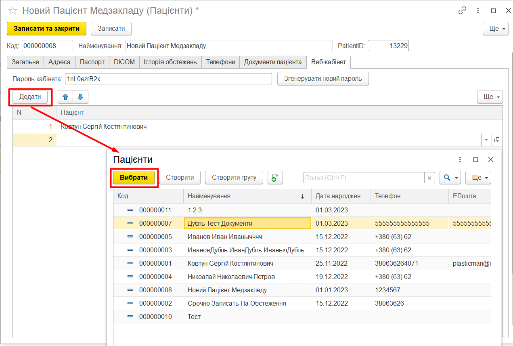Open the three-dot menu in Пацієнти dialog

click(460, 159)
